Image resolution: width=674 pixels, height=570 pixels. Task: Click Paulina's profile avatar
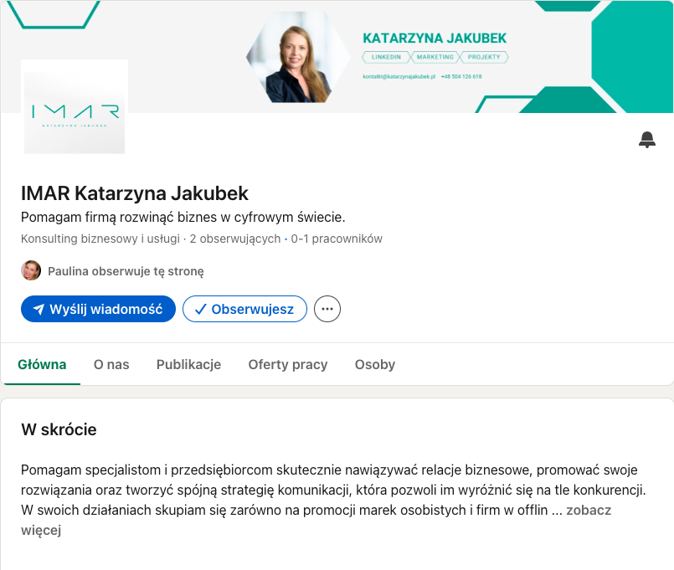click(31, 270)
